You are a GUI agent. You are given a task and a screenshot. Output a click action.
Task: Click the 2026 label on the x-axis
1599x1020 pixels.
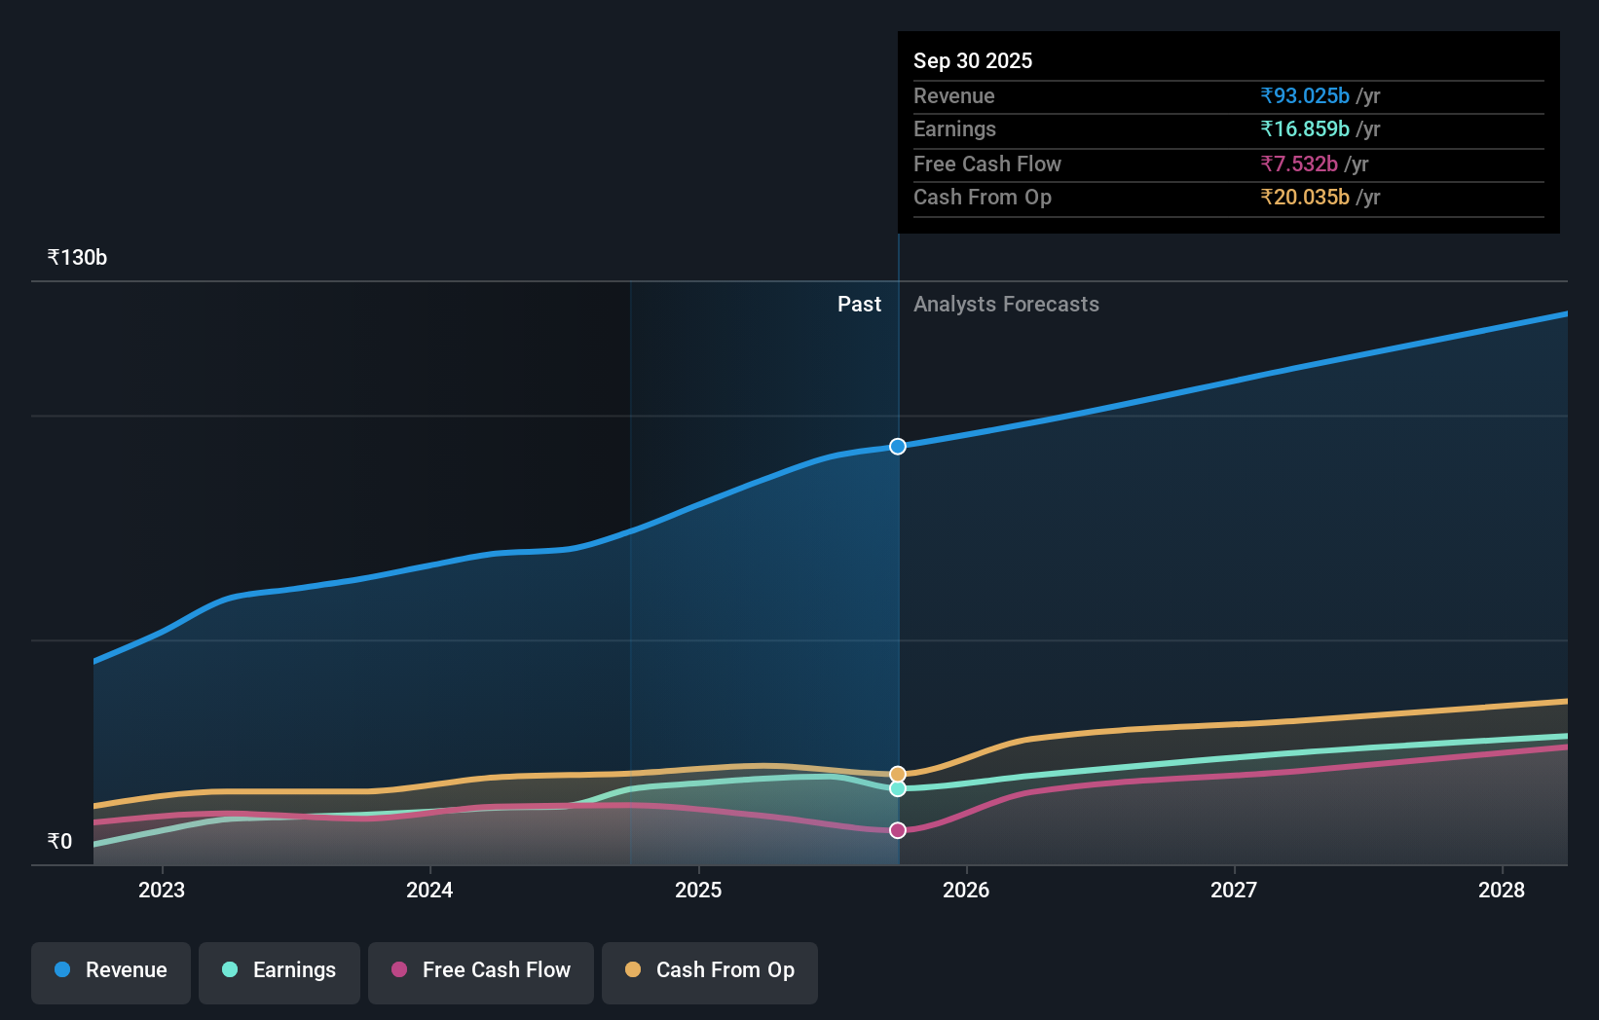[x=965, y=890]
